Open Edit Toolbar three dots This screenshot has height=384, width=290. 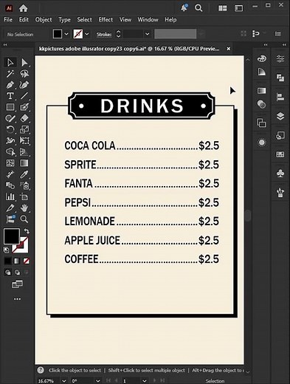pyautogui.click(x=17, y=299)
